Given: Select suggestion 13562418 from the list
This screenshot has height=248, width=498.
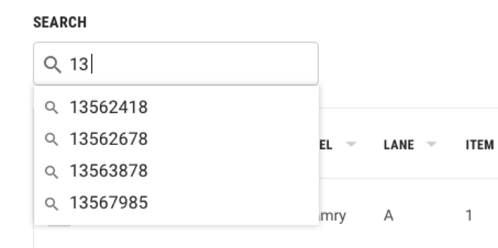Looking at the screenshot, I should coord(177,107).
